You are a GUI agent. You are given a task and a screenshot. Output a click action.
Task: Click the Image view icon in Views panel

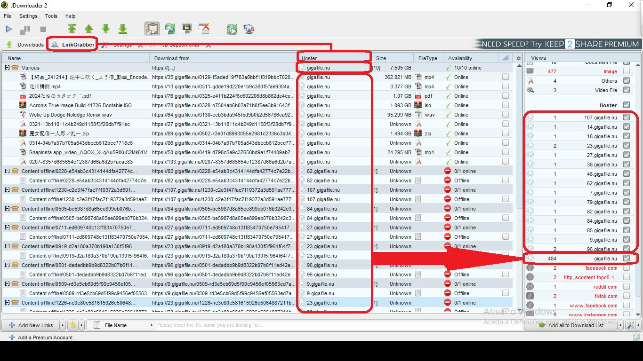tap(530, 71)
